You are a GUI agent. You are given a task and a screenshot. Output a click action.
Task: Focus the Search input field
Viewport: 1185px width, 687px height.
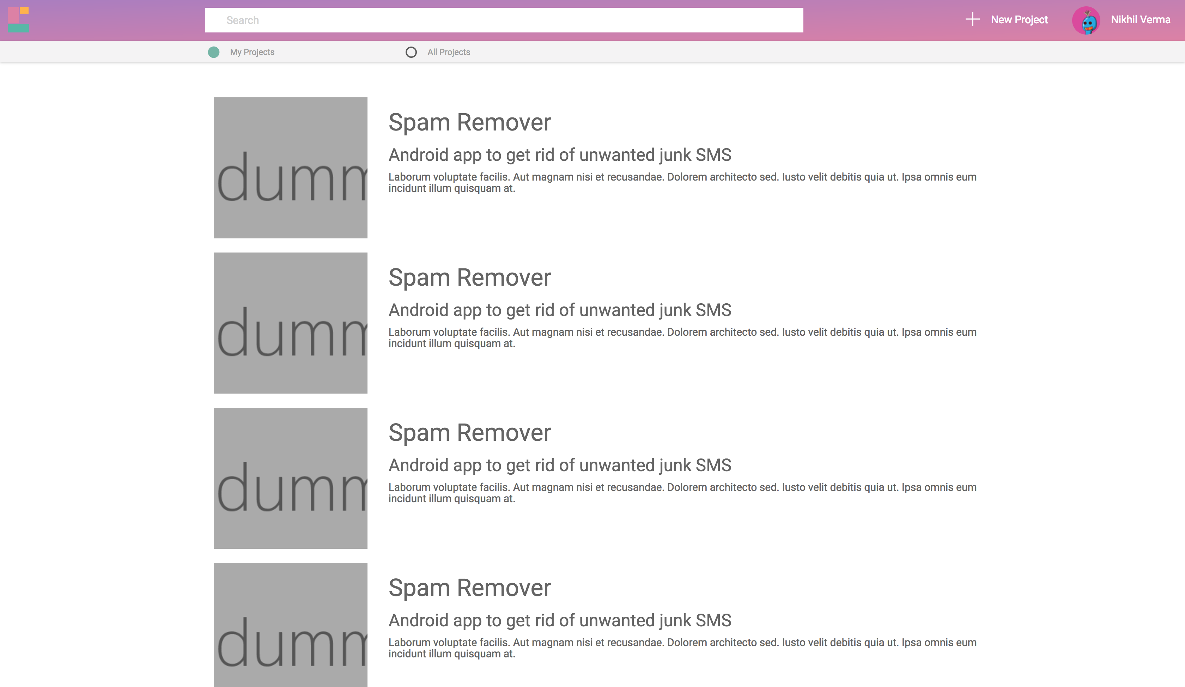click(504, 20)
